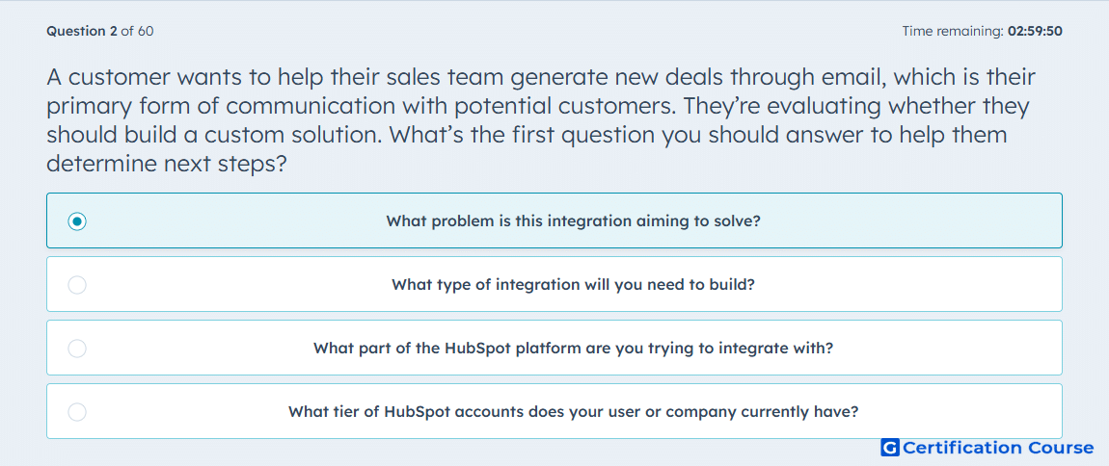Click the word 'HubSpot' in the platform answer
Viewport: 1109px width, 466px height.
click(x=477, y=349)
